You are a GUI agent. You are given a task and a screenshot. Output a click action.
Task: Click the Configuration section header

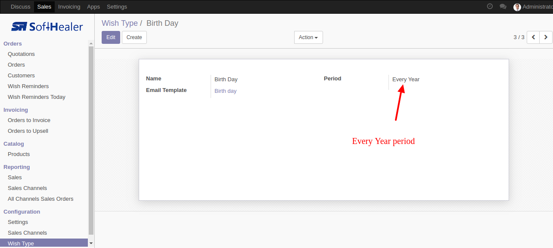[x=22, y=212]
